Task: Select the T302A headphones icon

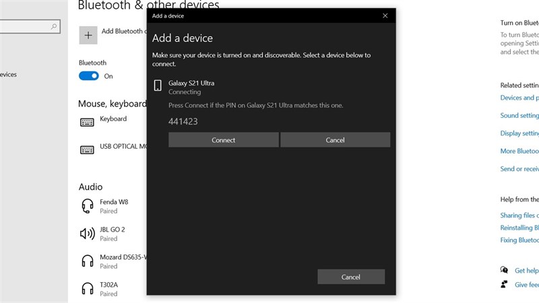Action: pyautogui.click(x=88, y=289)
